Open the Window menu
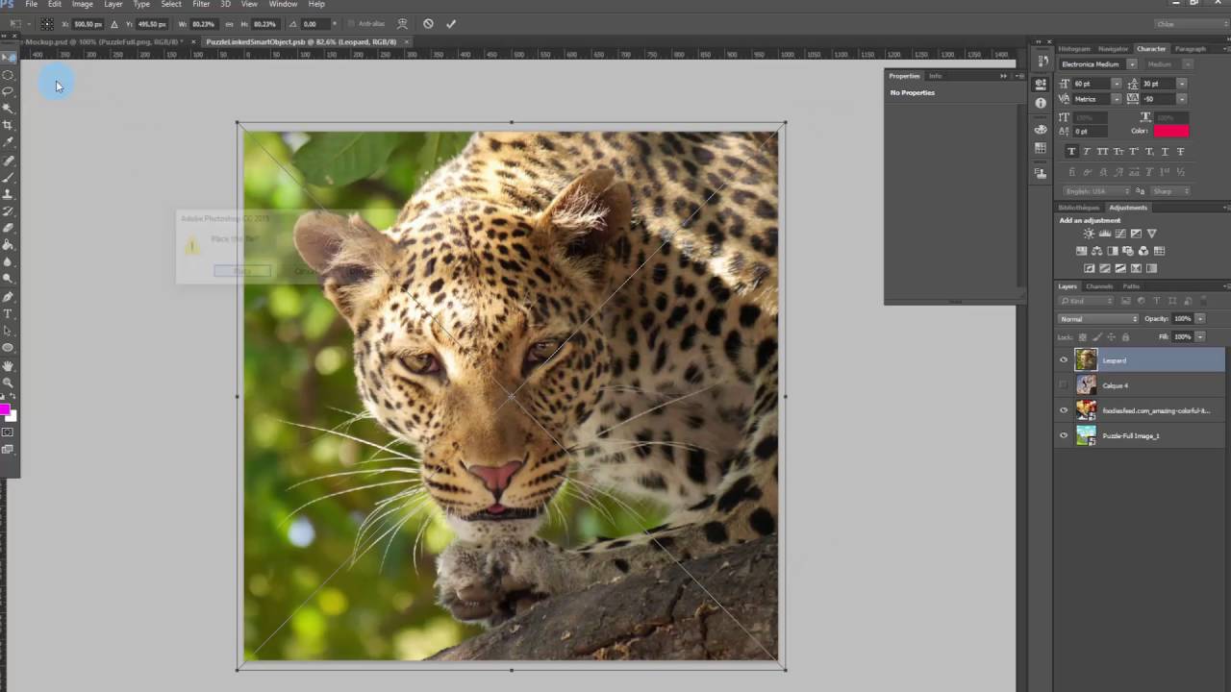The width and height of the screenshot is (1231, 692). coord(283,4)
